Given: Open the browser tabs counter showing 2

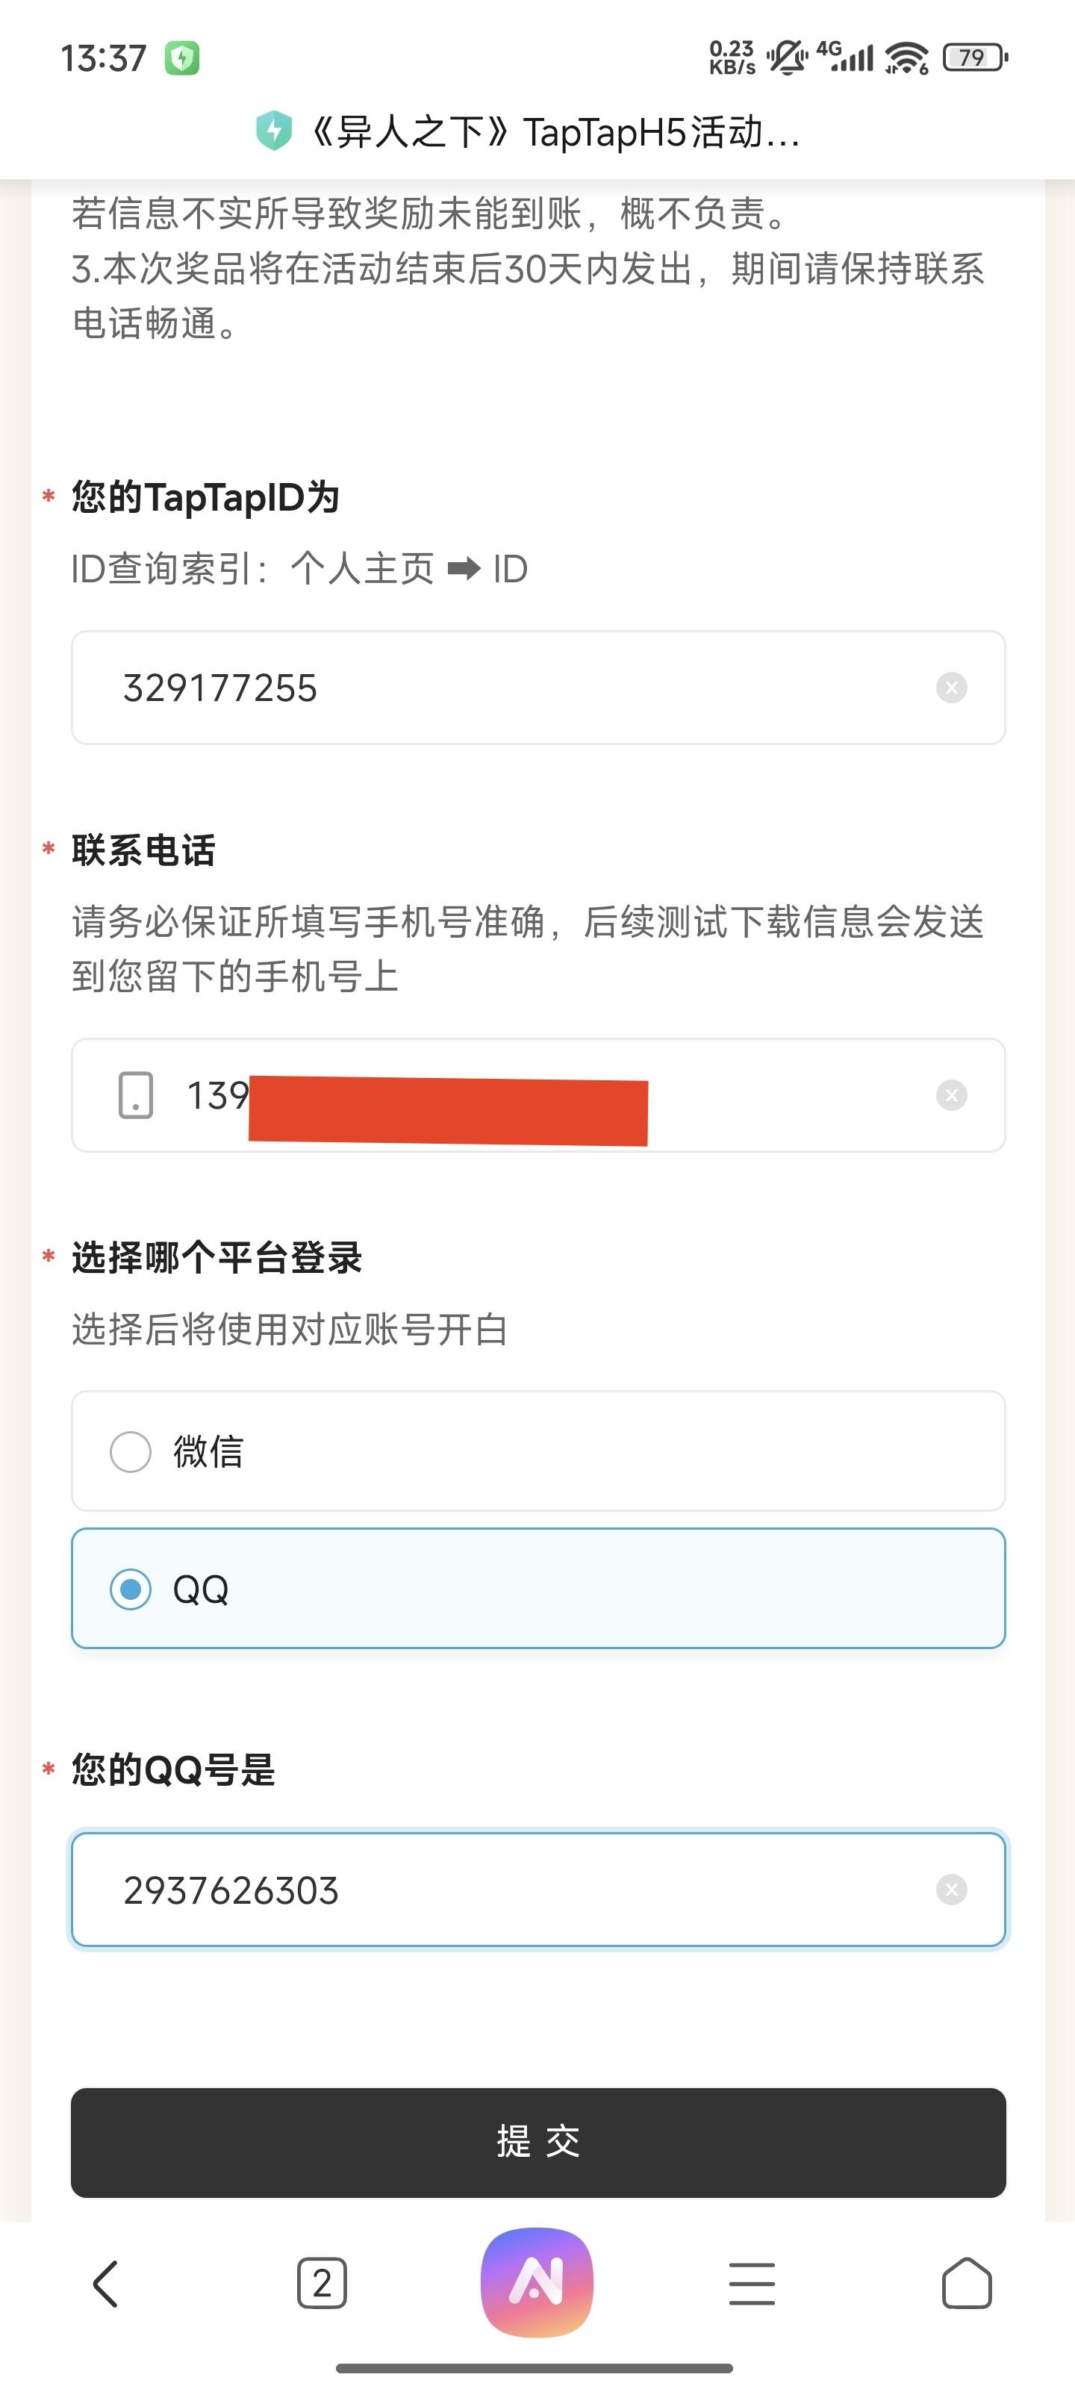Looking at the screenshot, I should pos(321,2283).
